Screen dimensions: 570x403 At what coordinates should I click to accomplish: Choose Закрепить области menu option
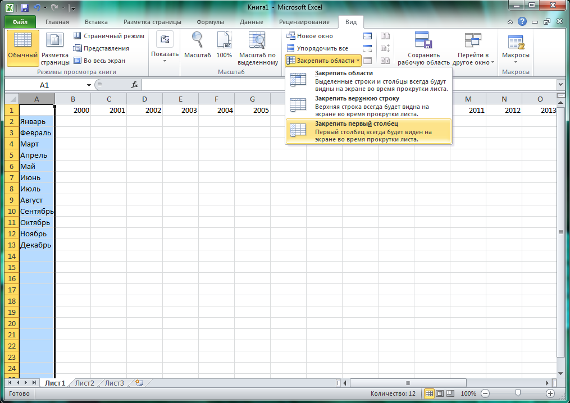(368, 81)
